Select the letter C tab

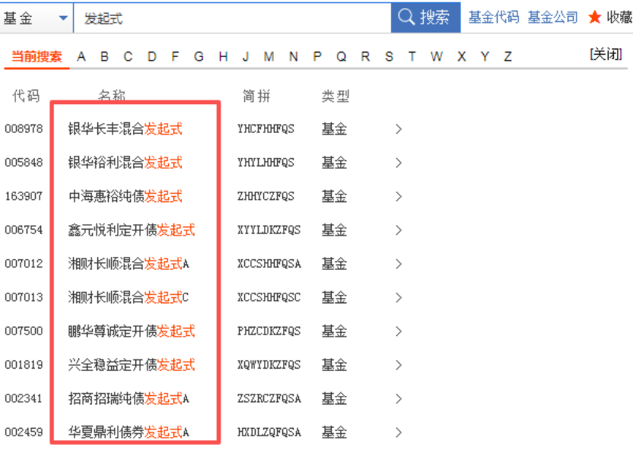tap(128, 56)
